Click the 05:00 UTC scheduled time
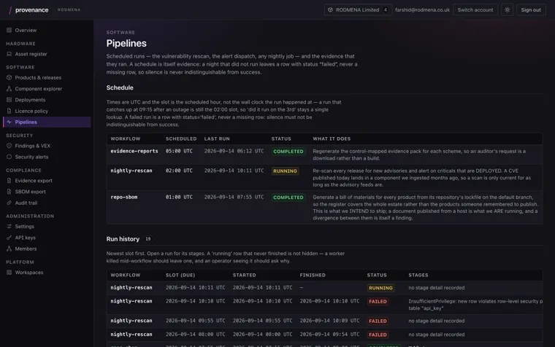Viewport: 555px width, 347px height. tap(179, 151)
